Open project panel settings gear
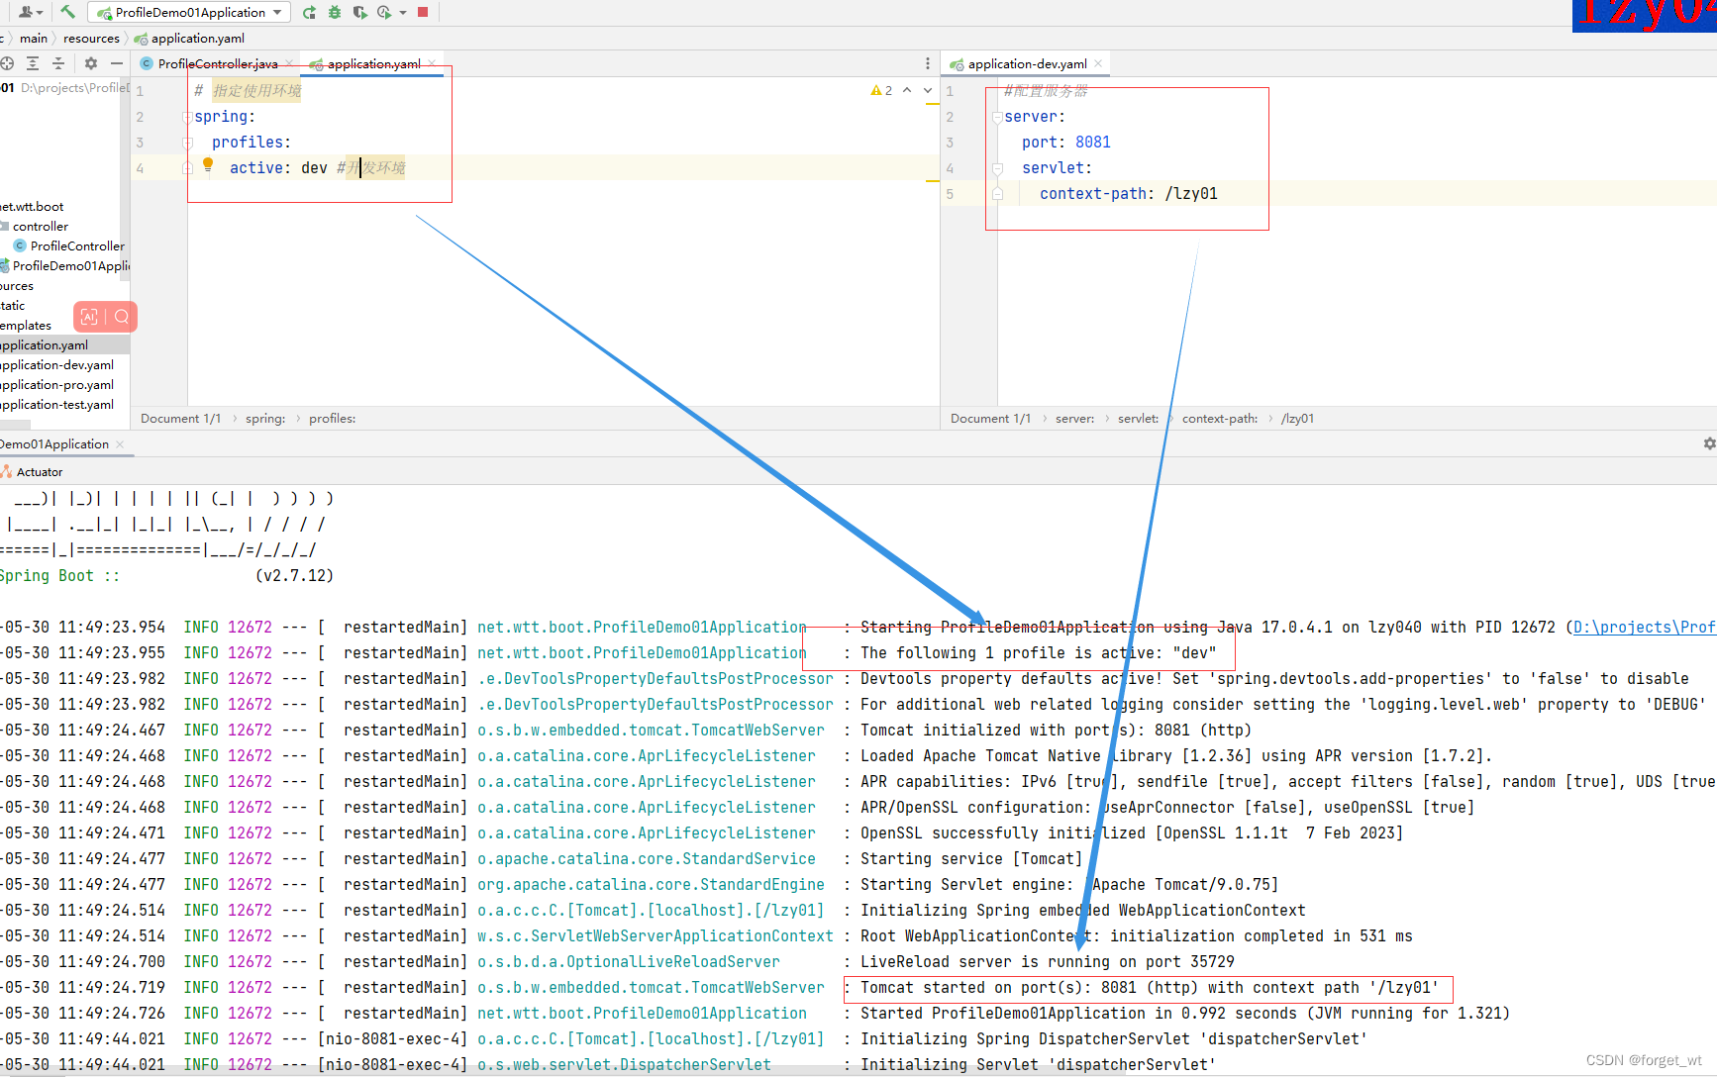Viewport: 1717px width, 1077px height. pos(91,63)
